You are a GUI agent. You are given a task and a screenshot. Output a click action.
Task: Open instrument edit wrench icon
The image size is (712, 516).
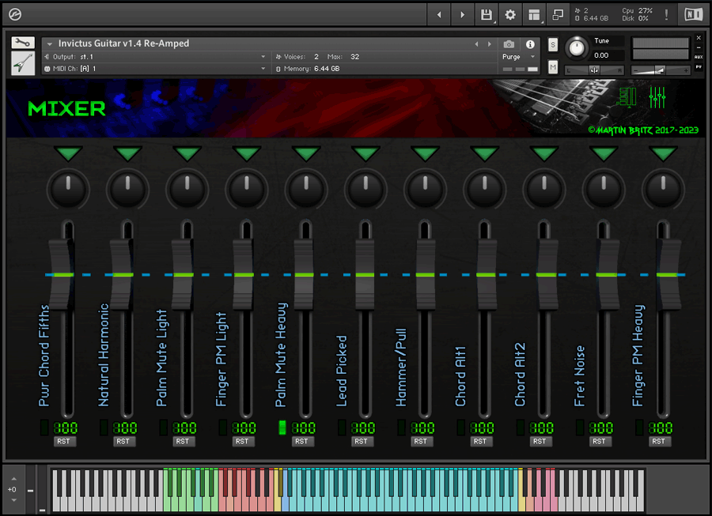[x=23, y=43]
